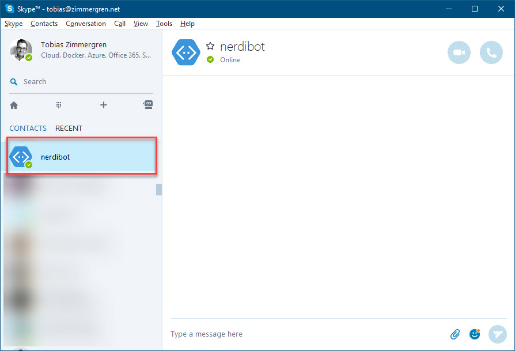This screenshot has height=351, width=515.
Task: Click the nerdibot conversation title
Action: pos(243,47)
